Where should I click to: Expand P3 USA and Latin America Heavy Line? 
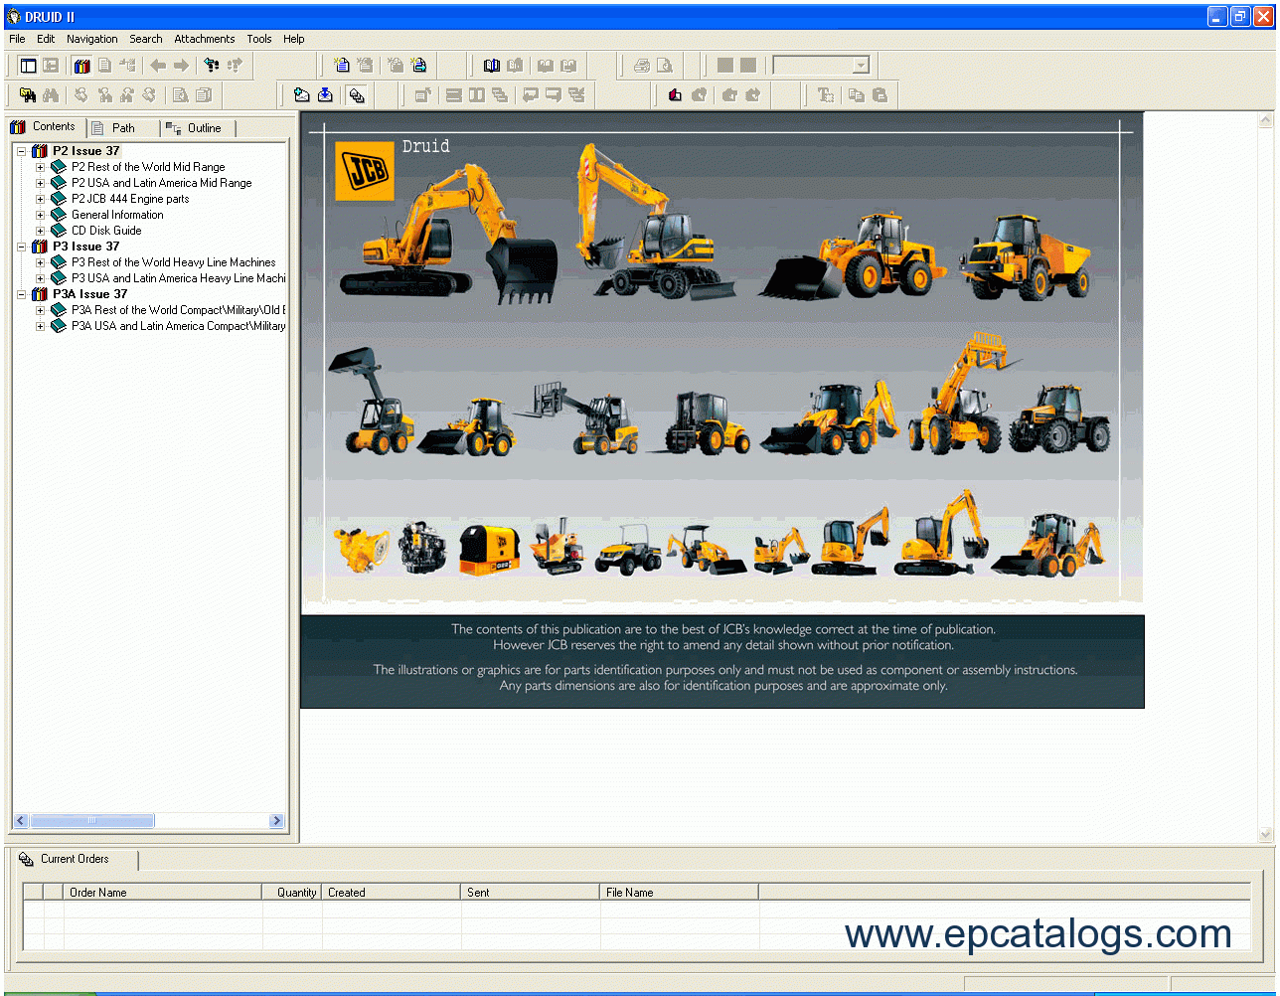41,278
